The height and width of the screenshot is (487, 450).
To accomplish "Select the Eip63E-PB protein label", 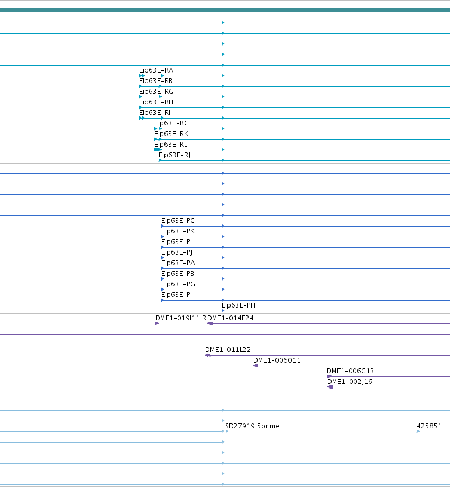I will tap(178, 274).
